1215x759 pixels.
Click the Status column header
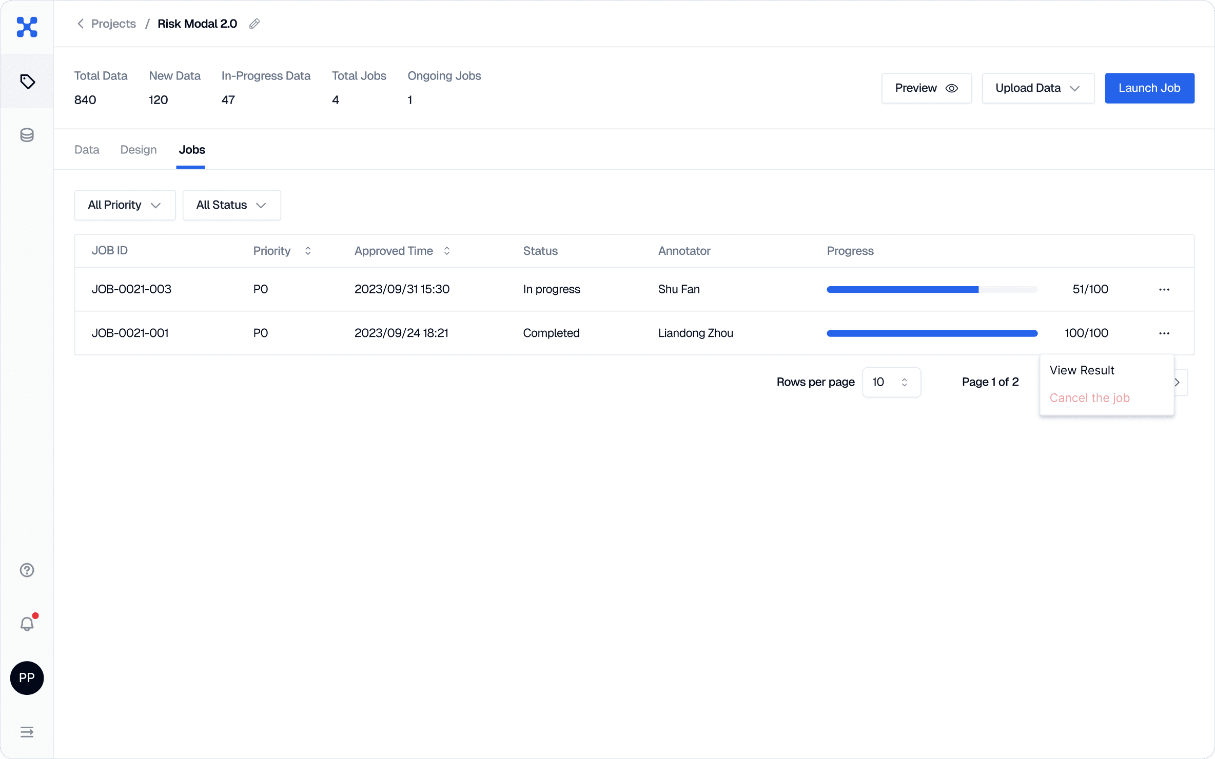click(x=540, y=251)
